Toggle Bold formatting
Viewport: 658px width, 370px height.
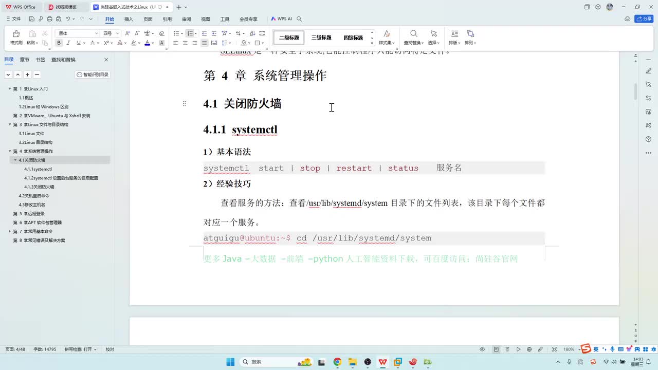(x=59, y=43)
